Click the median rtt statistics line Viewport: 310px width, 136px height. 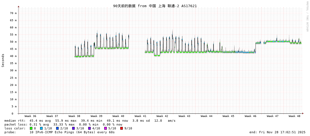(x=90, y=121)
